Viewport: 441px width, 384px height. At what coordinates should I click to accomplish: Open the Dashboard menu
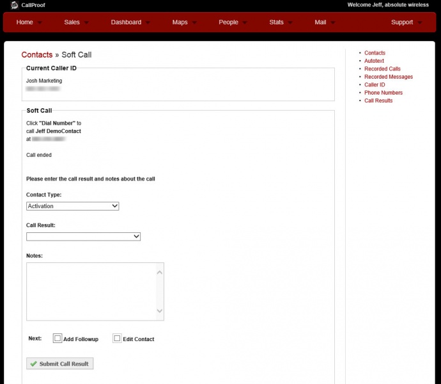click(126, 22)
